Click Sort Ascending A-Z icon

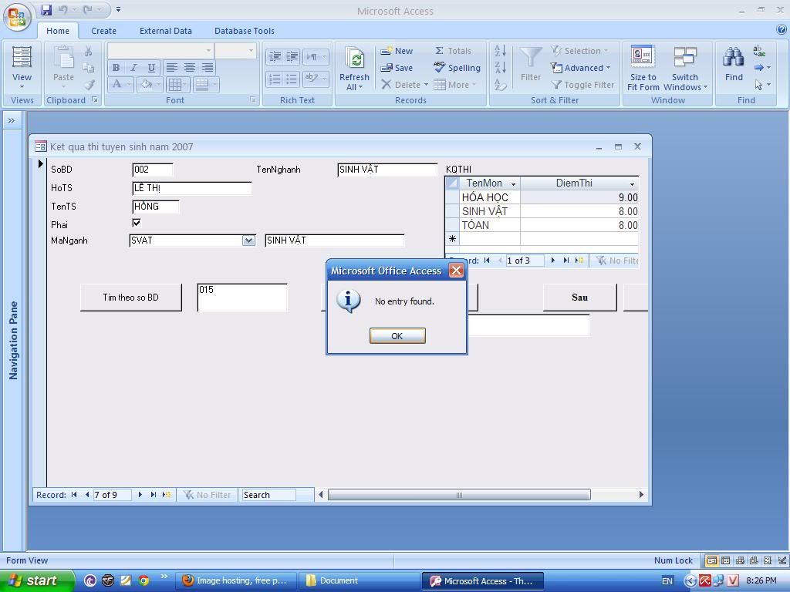point(500,50)
